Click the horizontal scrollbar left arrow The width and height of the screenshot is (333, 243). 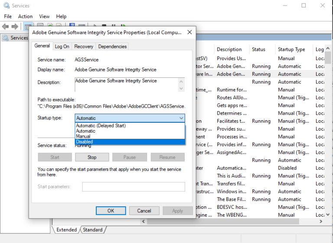coord(144,221)
